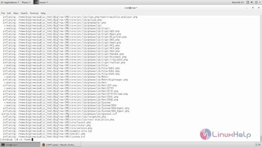Click the line ending with recaptcha.php
Image resolution: width=262 pixels, height=147 pixels.
(x=54, y=117)
